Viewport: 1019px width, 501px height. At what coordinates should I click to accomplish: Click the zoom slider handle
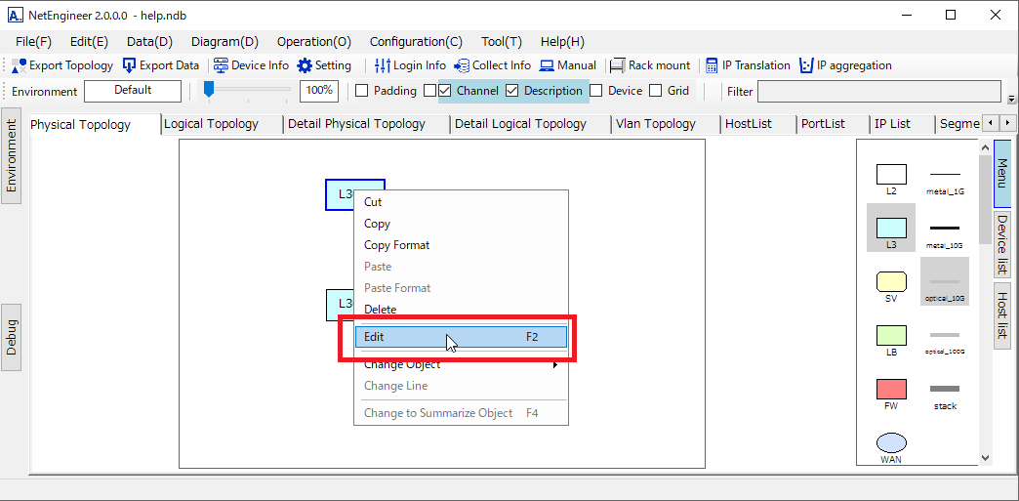coord(208,90)
